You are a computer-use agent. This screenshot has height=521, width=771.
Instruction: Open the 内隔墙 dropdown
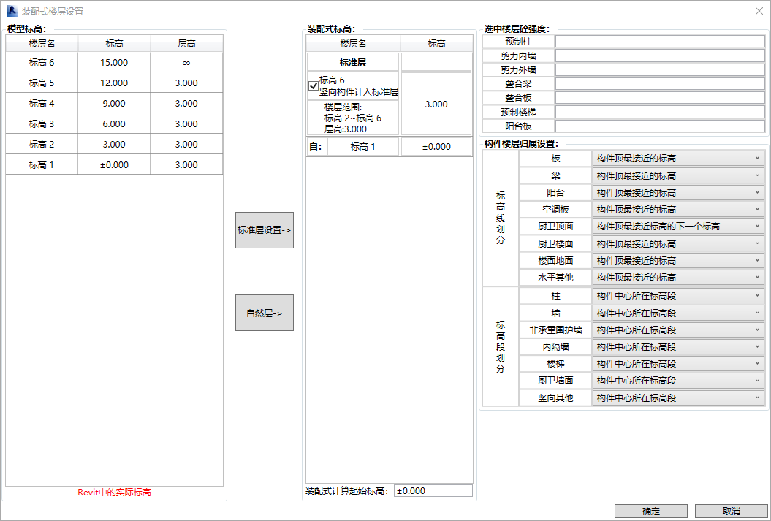click(678, 347)
